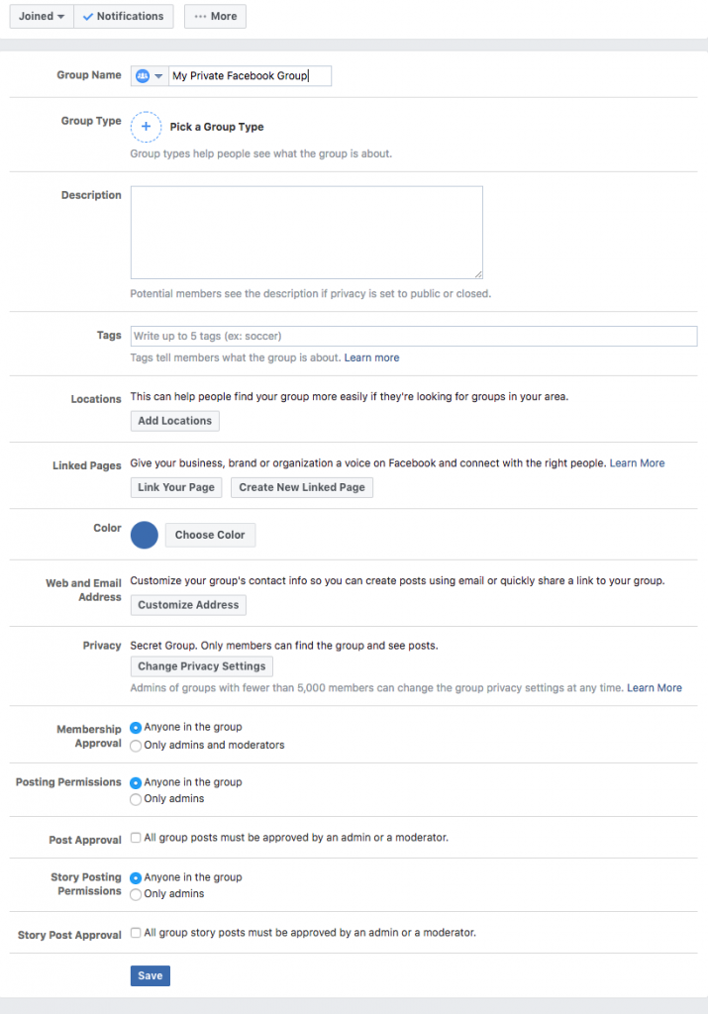Click the checkmark Notifications button

[123, 16]
